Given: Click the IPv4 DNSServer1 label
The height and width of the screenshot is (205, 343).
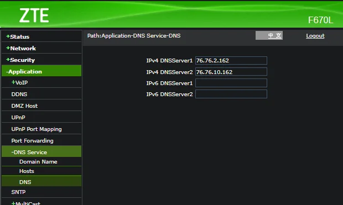Looking at the screenshot, I should tap(169, 61).
